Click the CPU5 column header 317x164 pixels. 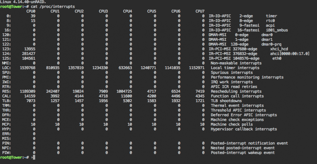click(x=152, y=11)
